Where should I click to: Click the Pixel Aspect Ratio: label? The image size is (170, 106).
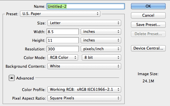29,98
